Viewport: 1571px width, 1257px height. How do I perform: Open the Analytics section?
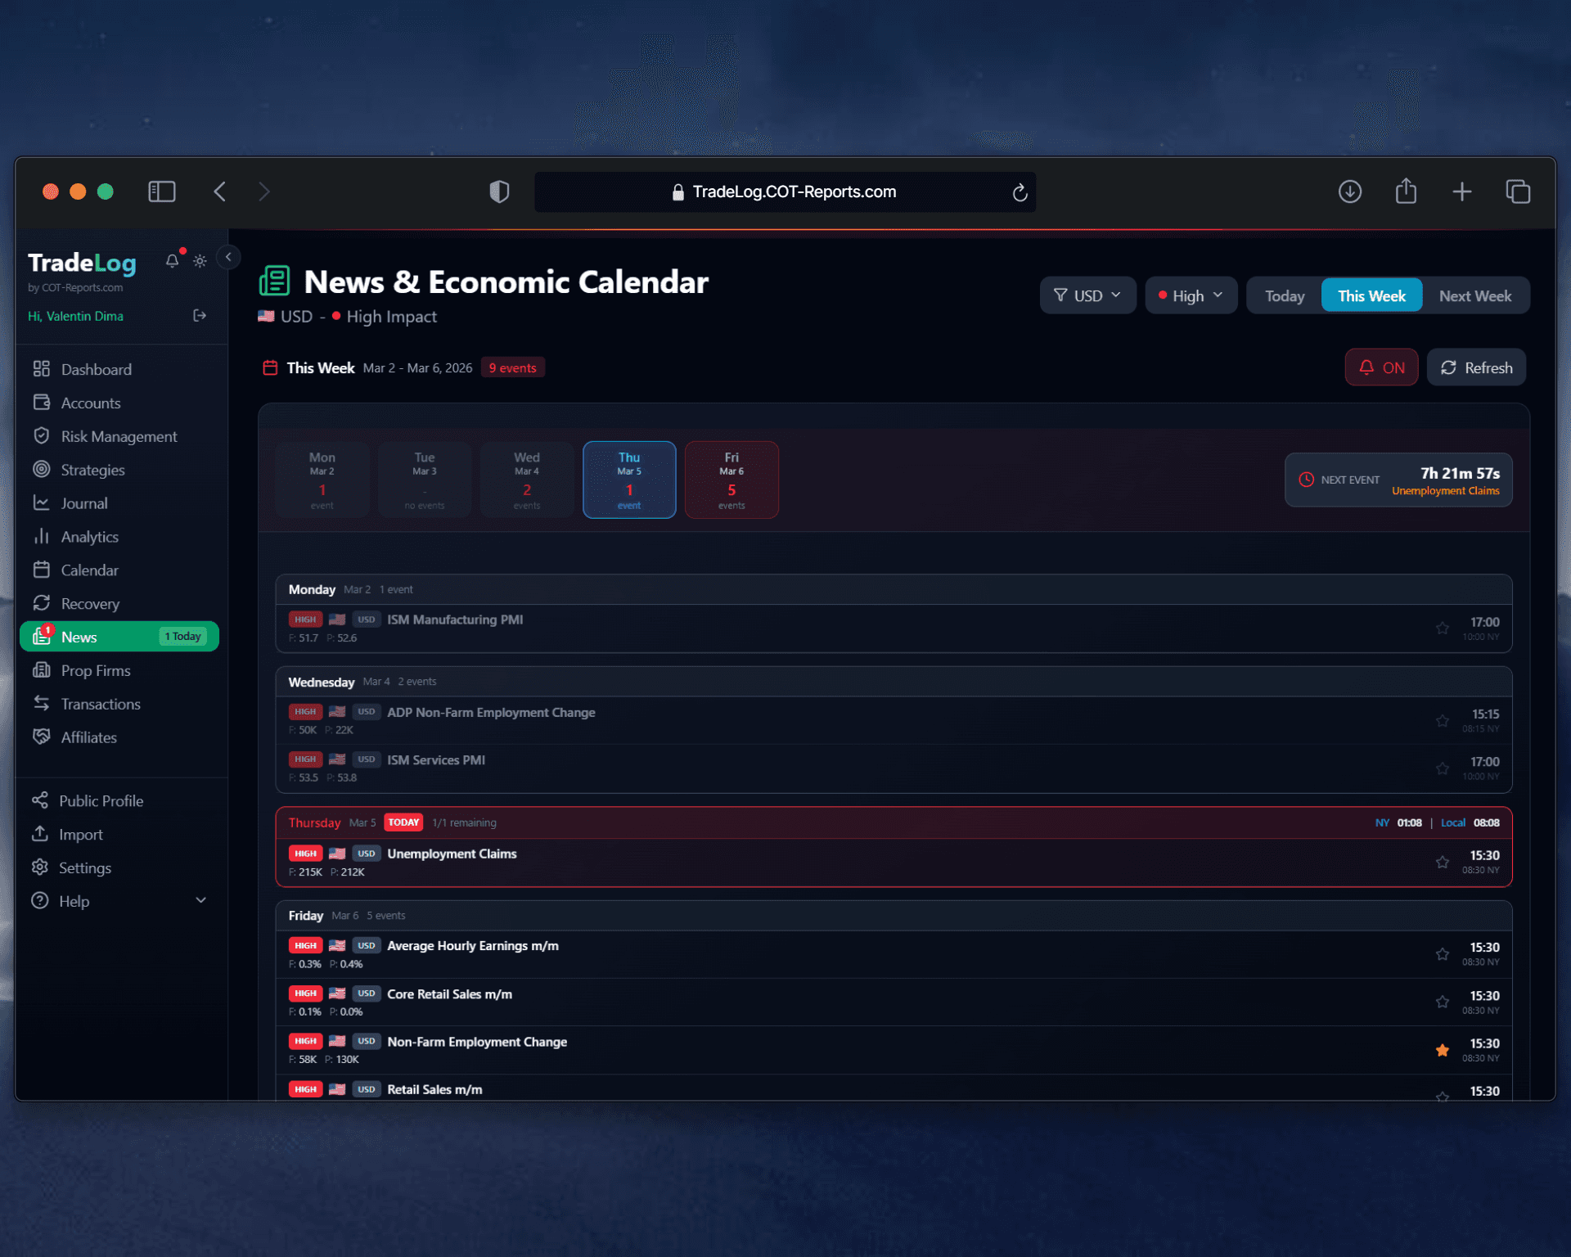90,536
